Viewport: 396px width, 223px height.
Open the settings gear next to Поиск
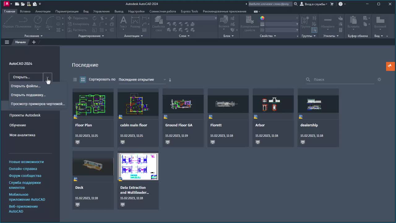coord(379,80)
